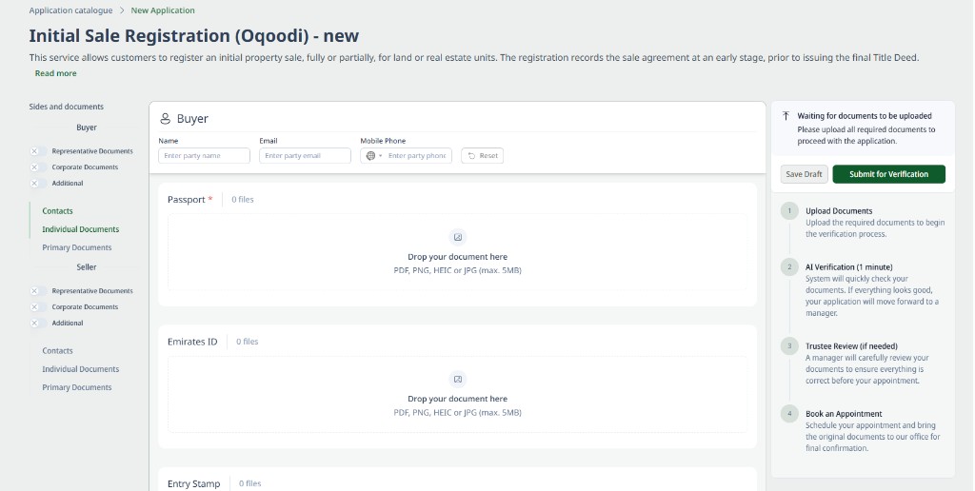Click the upload icon in Emirates ID drop zone
975x491 pixels.
pos(458,379)
